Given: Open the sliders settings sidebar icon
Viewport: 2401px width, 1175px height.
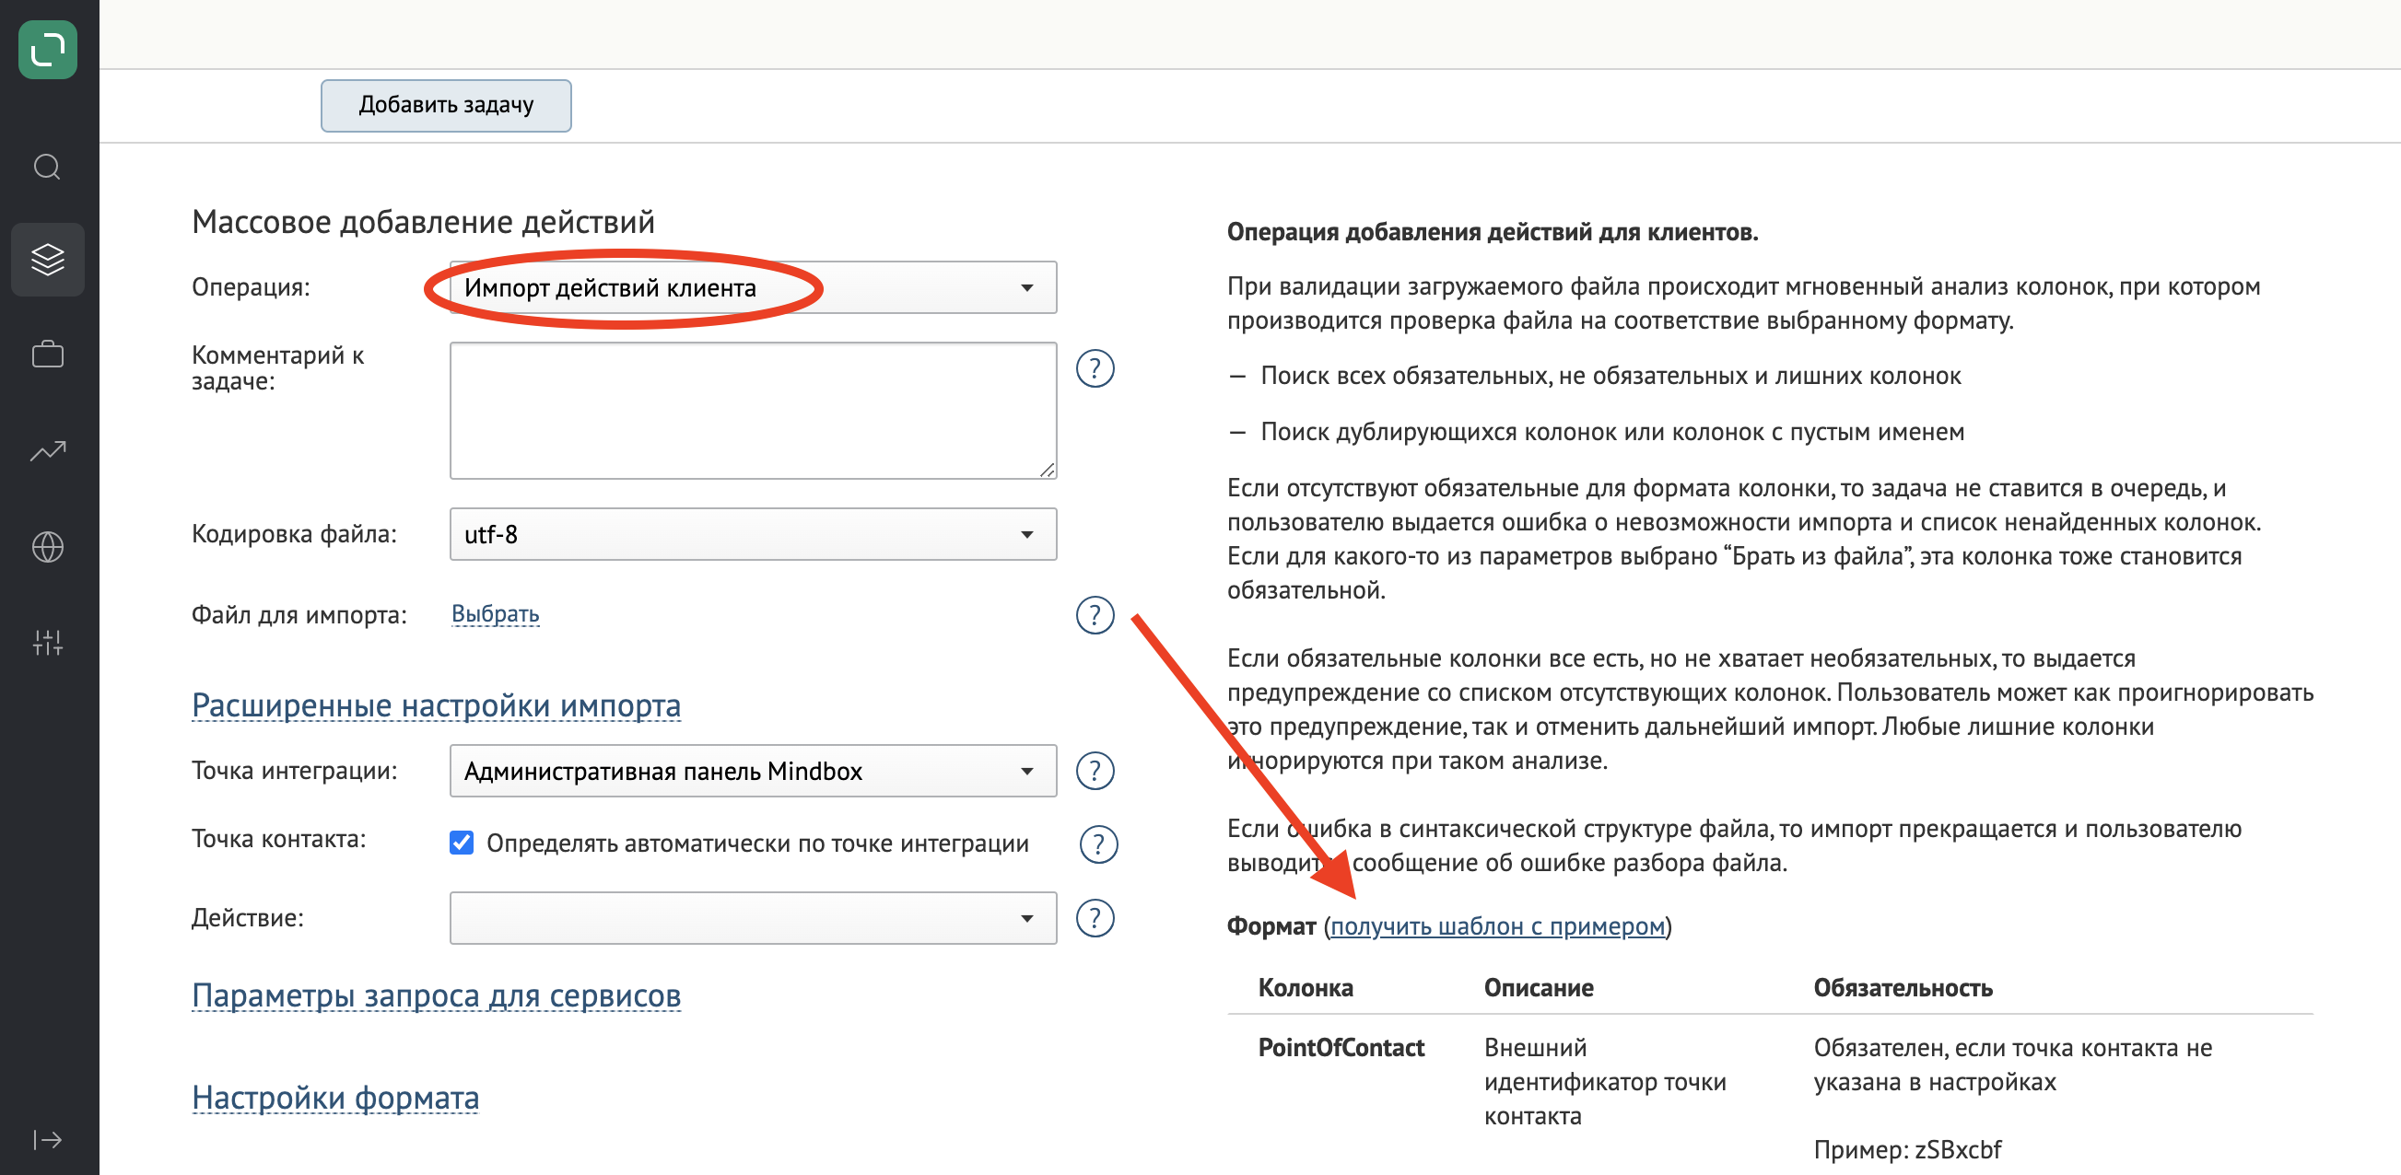Looking at the screenshot, I should 48,642.
